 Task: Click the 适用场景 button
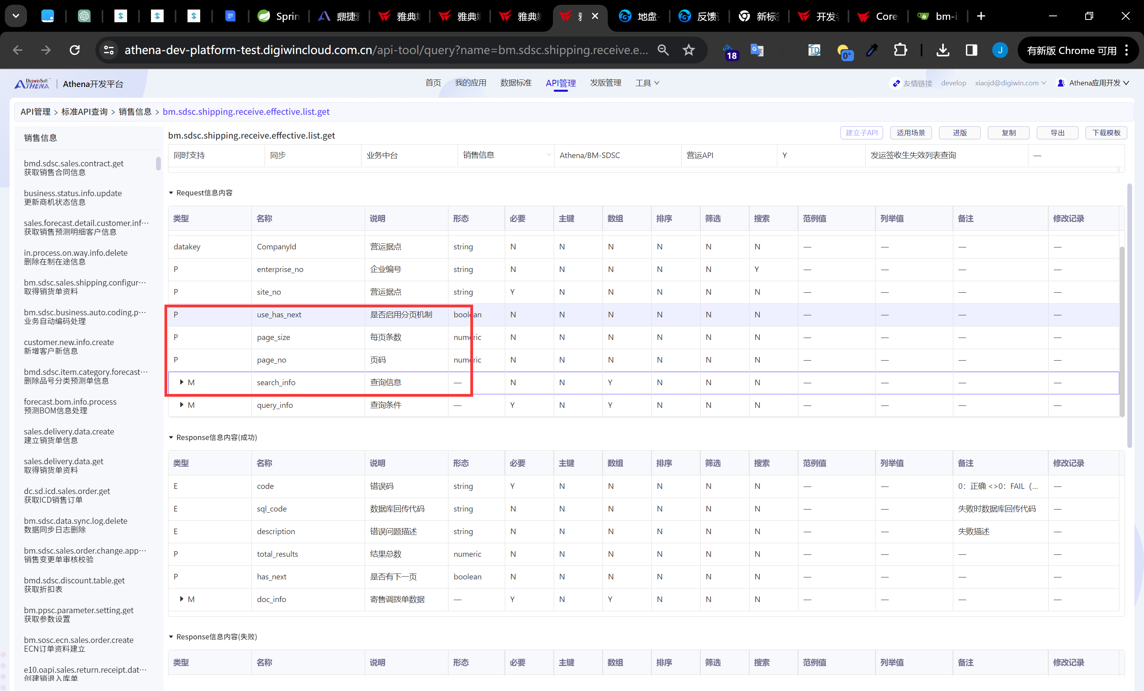(x=911, y=133)
